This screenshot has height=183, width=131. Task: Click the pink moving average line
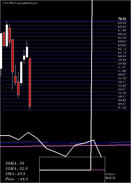click(x=65, y=146)
